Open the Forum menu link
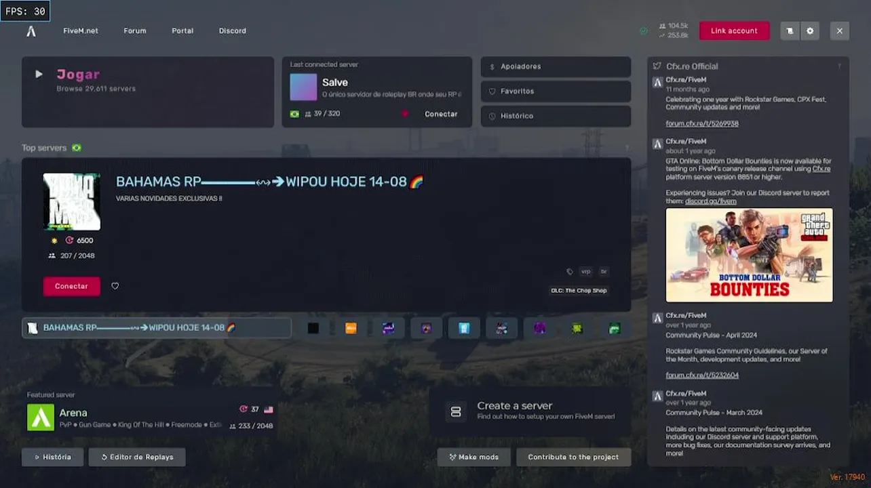Viewport: 871px width, 488px height. point(135,30)
